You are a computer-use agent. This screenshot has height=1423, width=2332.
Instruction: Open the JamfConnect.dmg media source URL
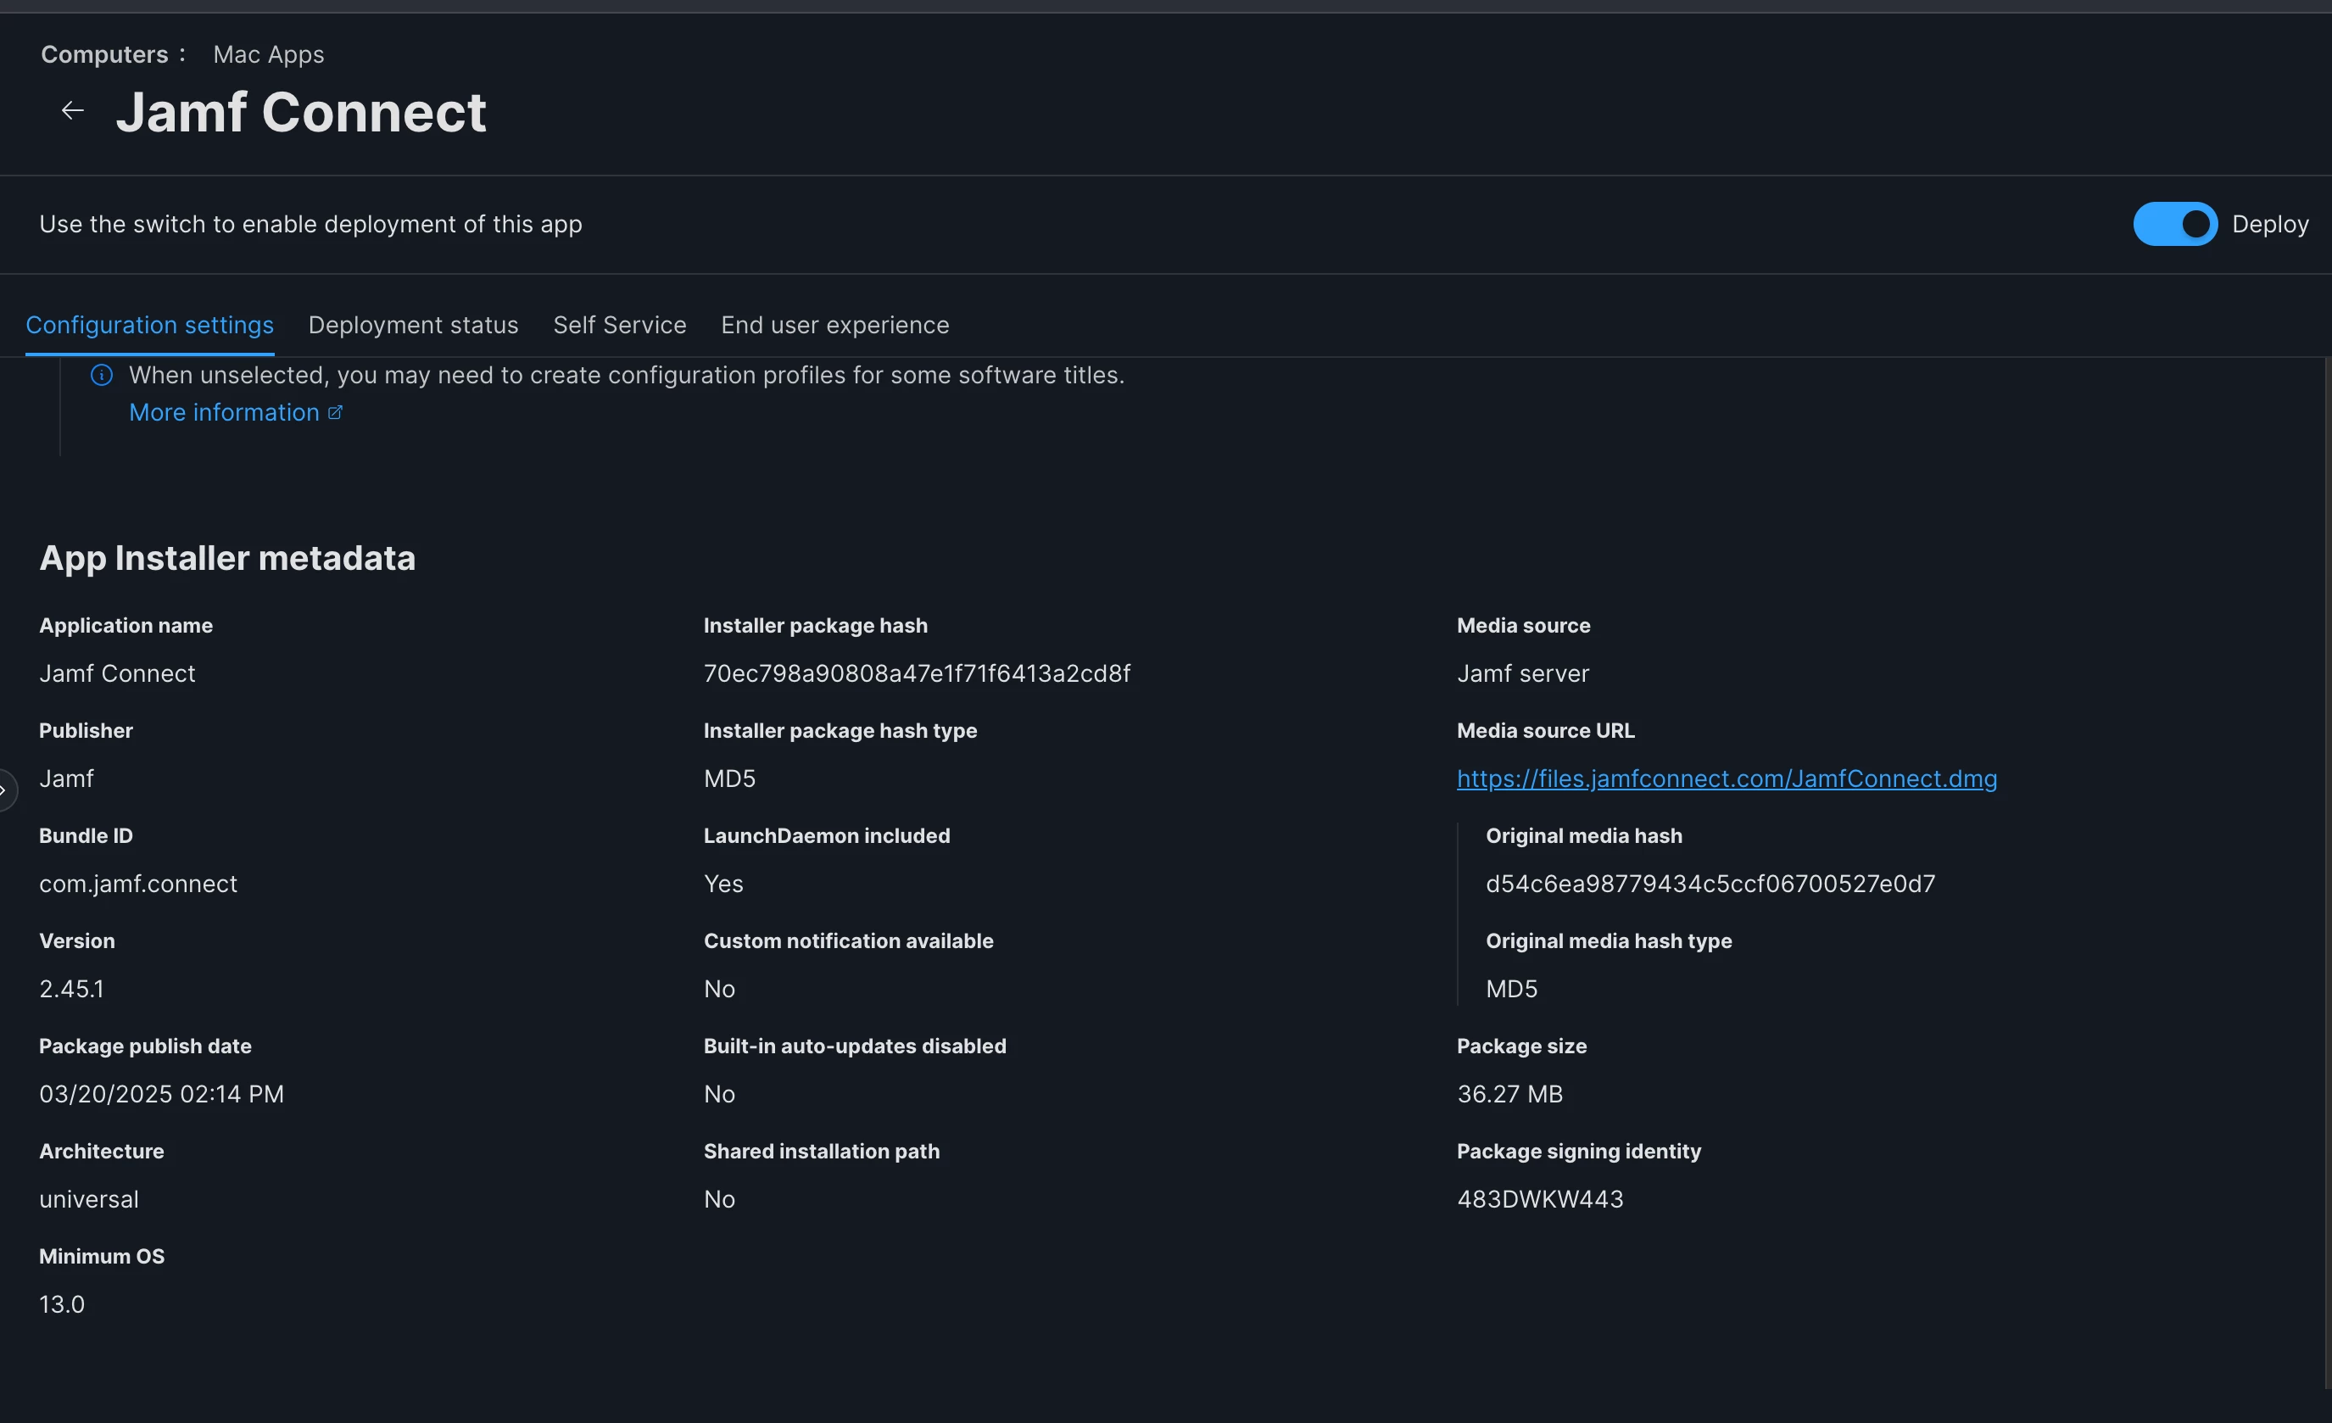(1727, 778)
